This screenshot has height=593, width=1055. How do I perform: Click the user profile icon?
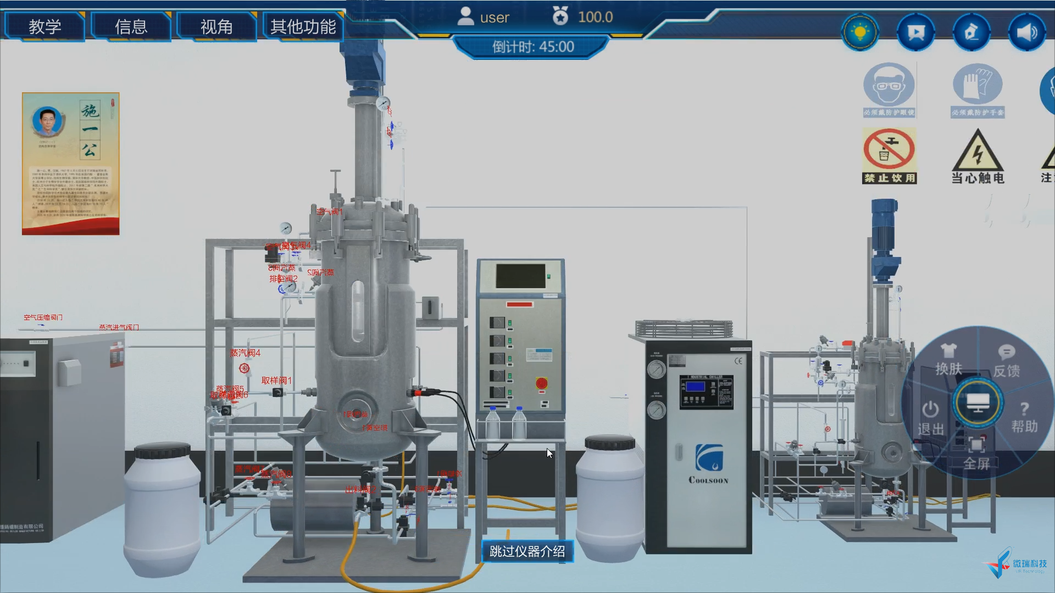[x=465, y=16]
